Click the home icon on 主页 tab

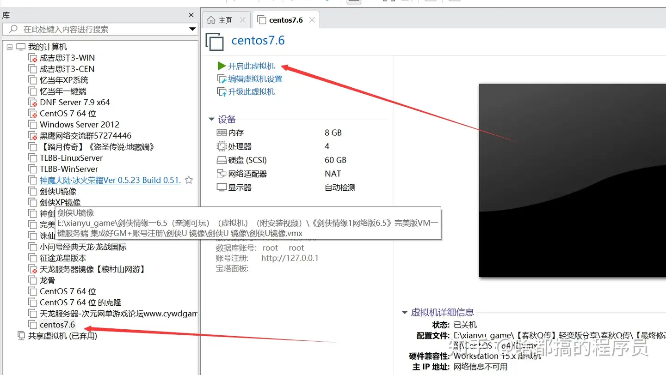211,20
